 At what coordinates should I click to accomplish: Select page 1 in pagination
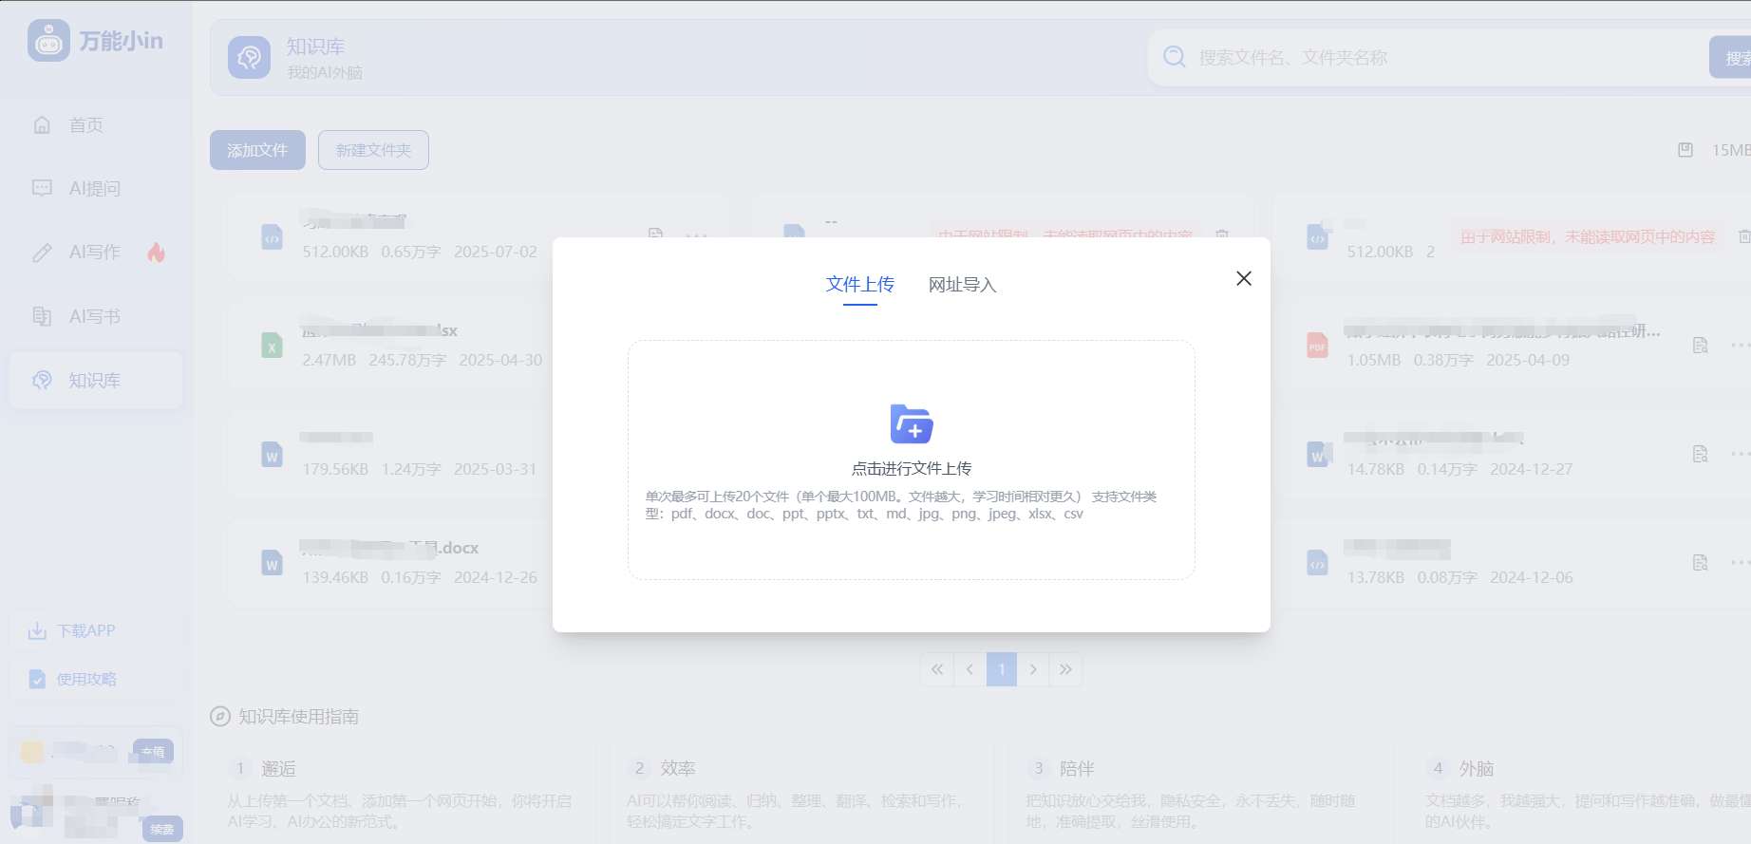click(1001, 669)
